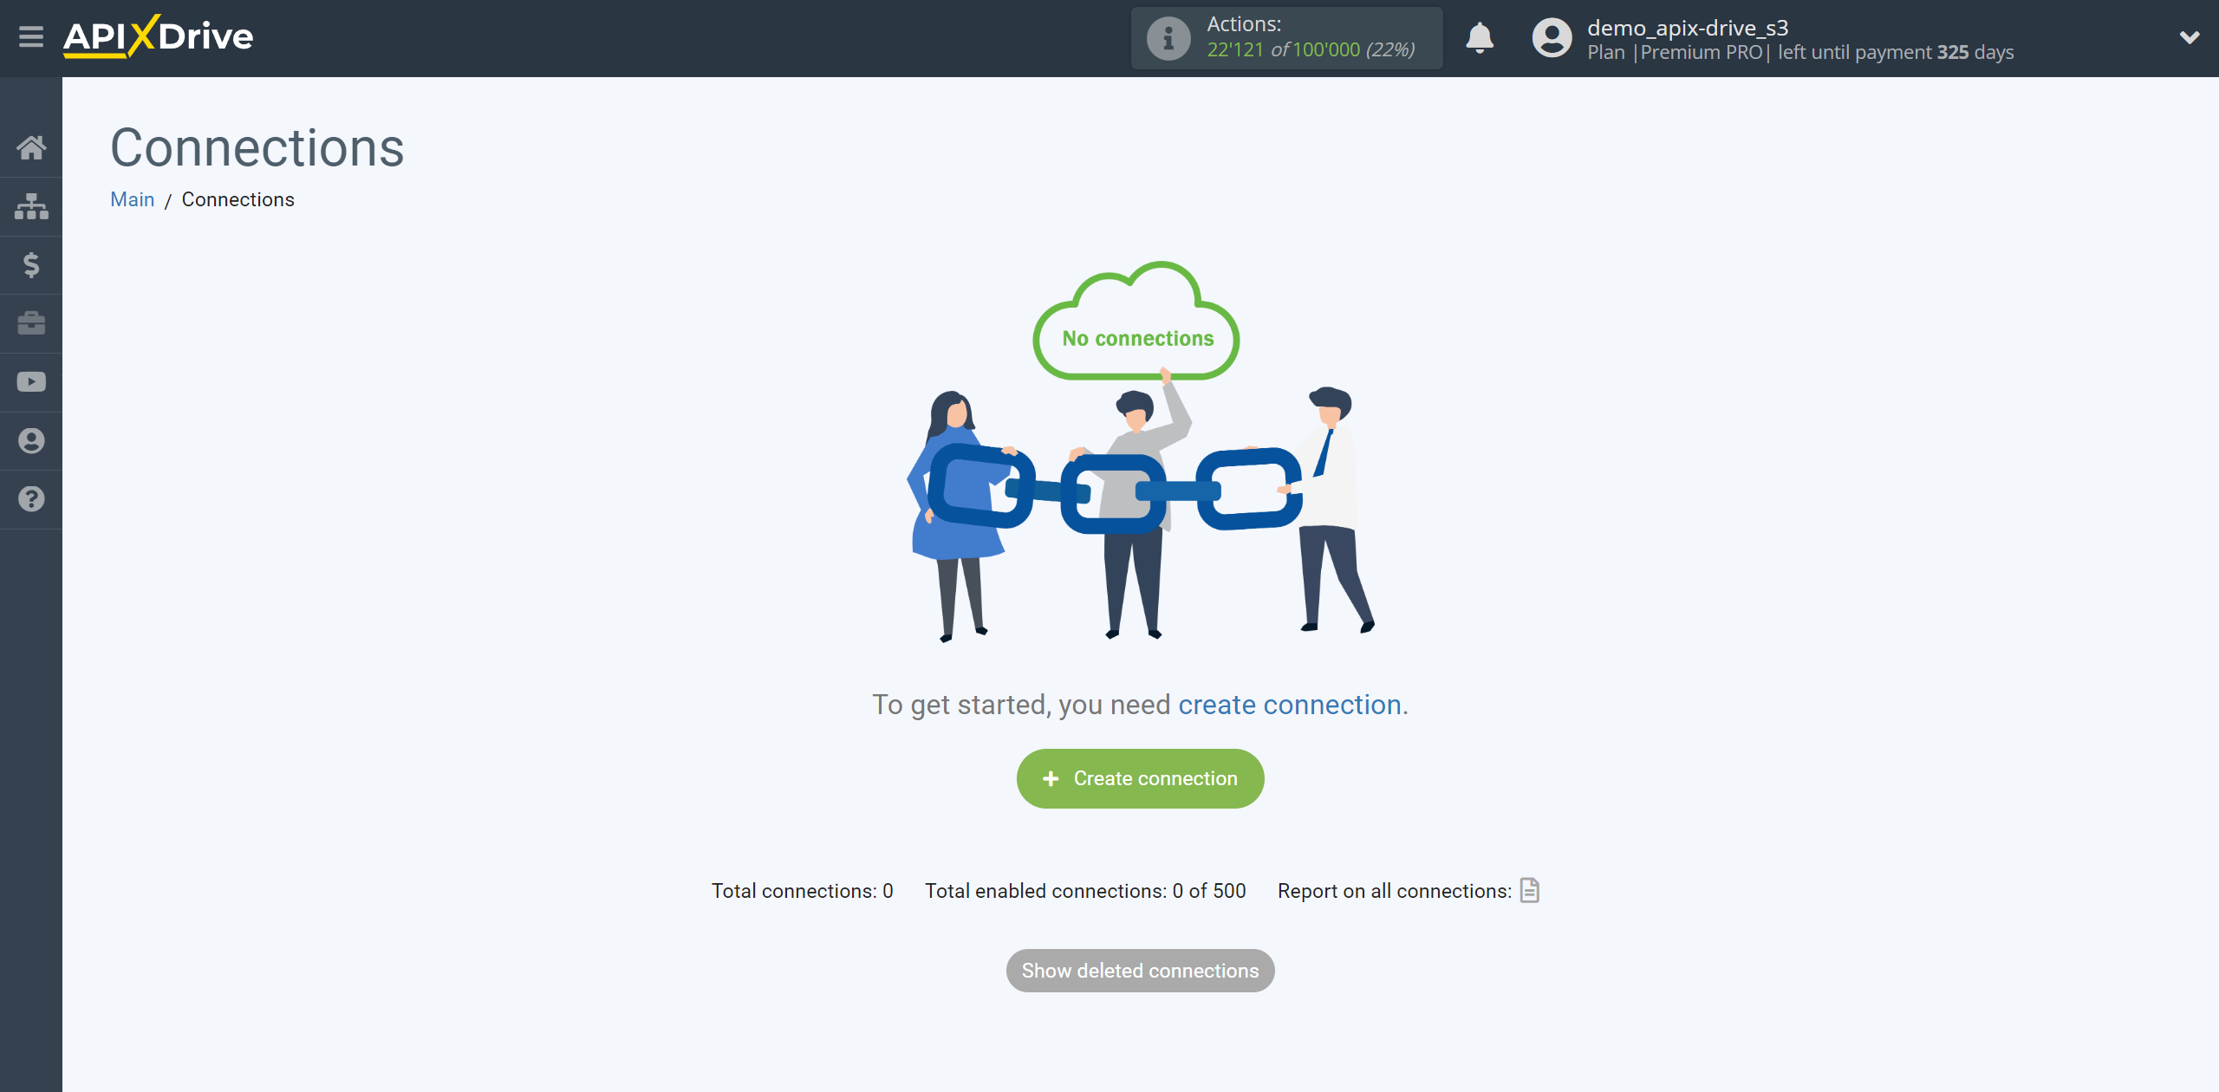Click the Help/question mark icon
The height and width of the screenshot is (1092, 2219).
point(31,499)
